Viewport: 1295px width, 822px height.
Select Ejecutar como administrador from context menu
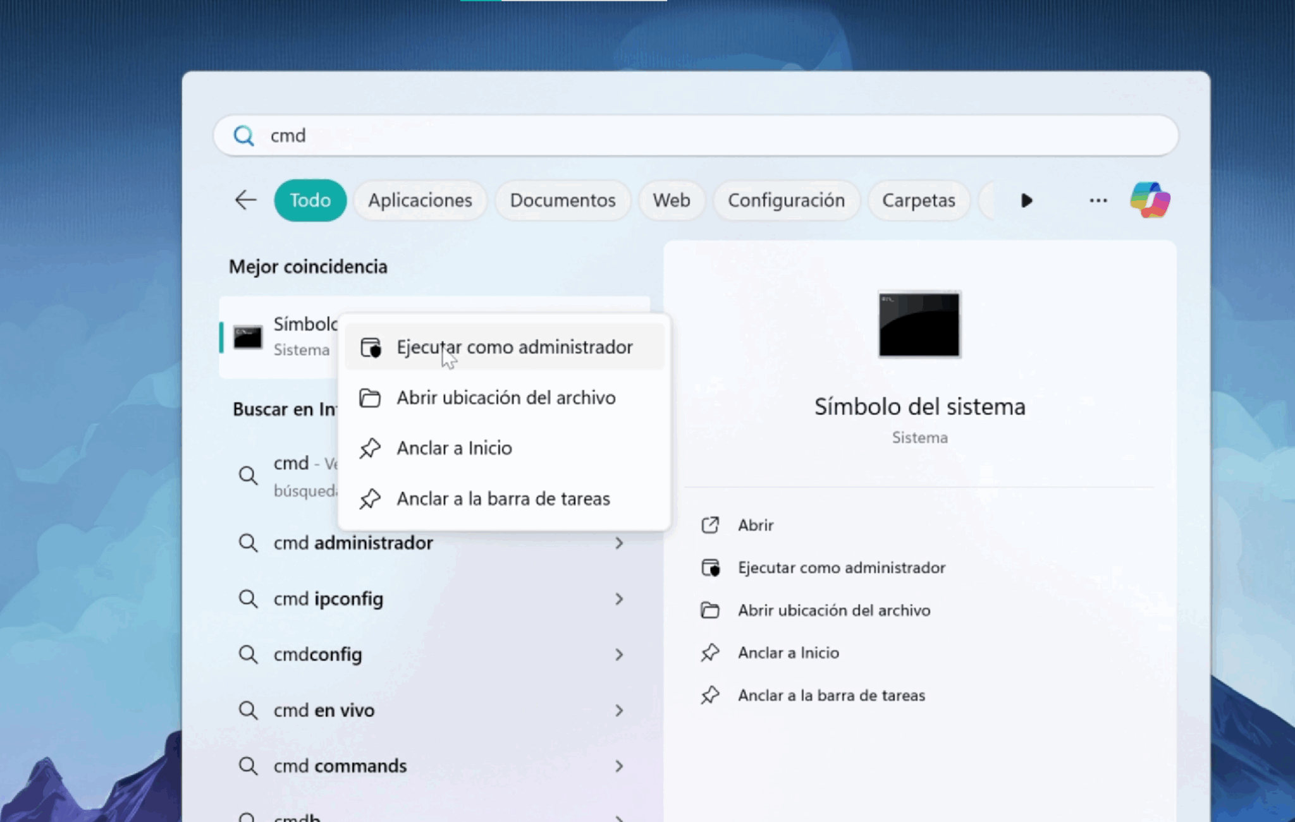514,347
